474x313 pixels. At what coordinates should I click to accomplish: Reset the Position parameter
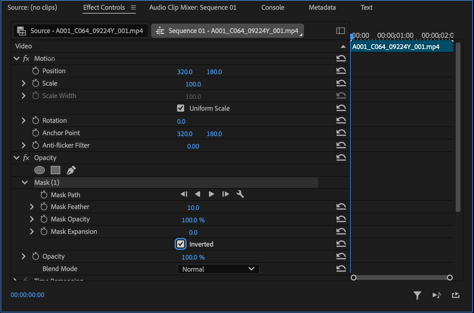(x=341, y=71)
